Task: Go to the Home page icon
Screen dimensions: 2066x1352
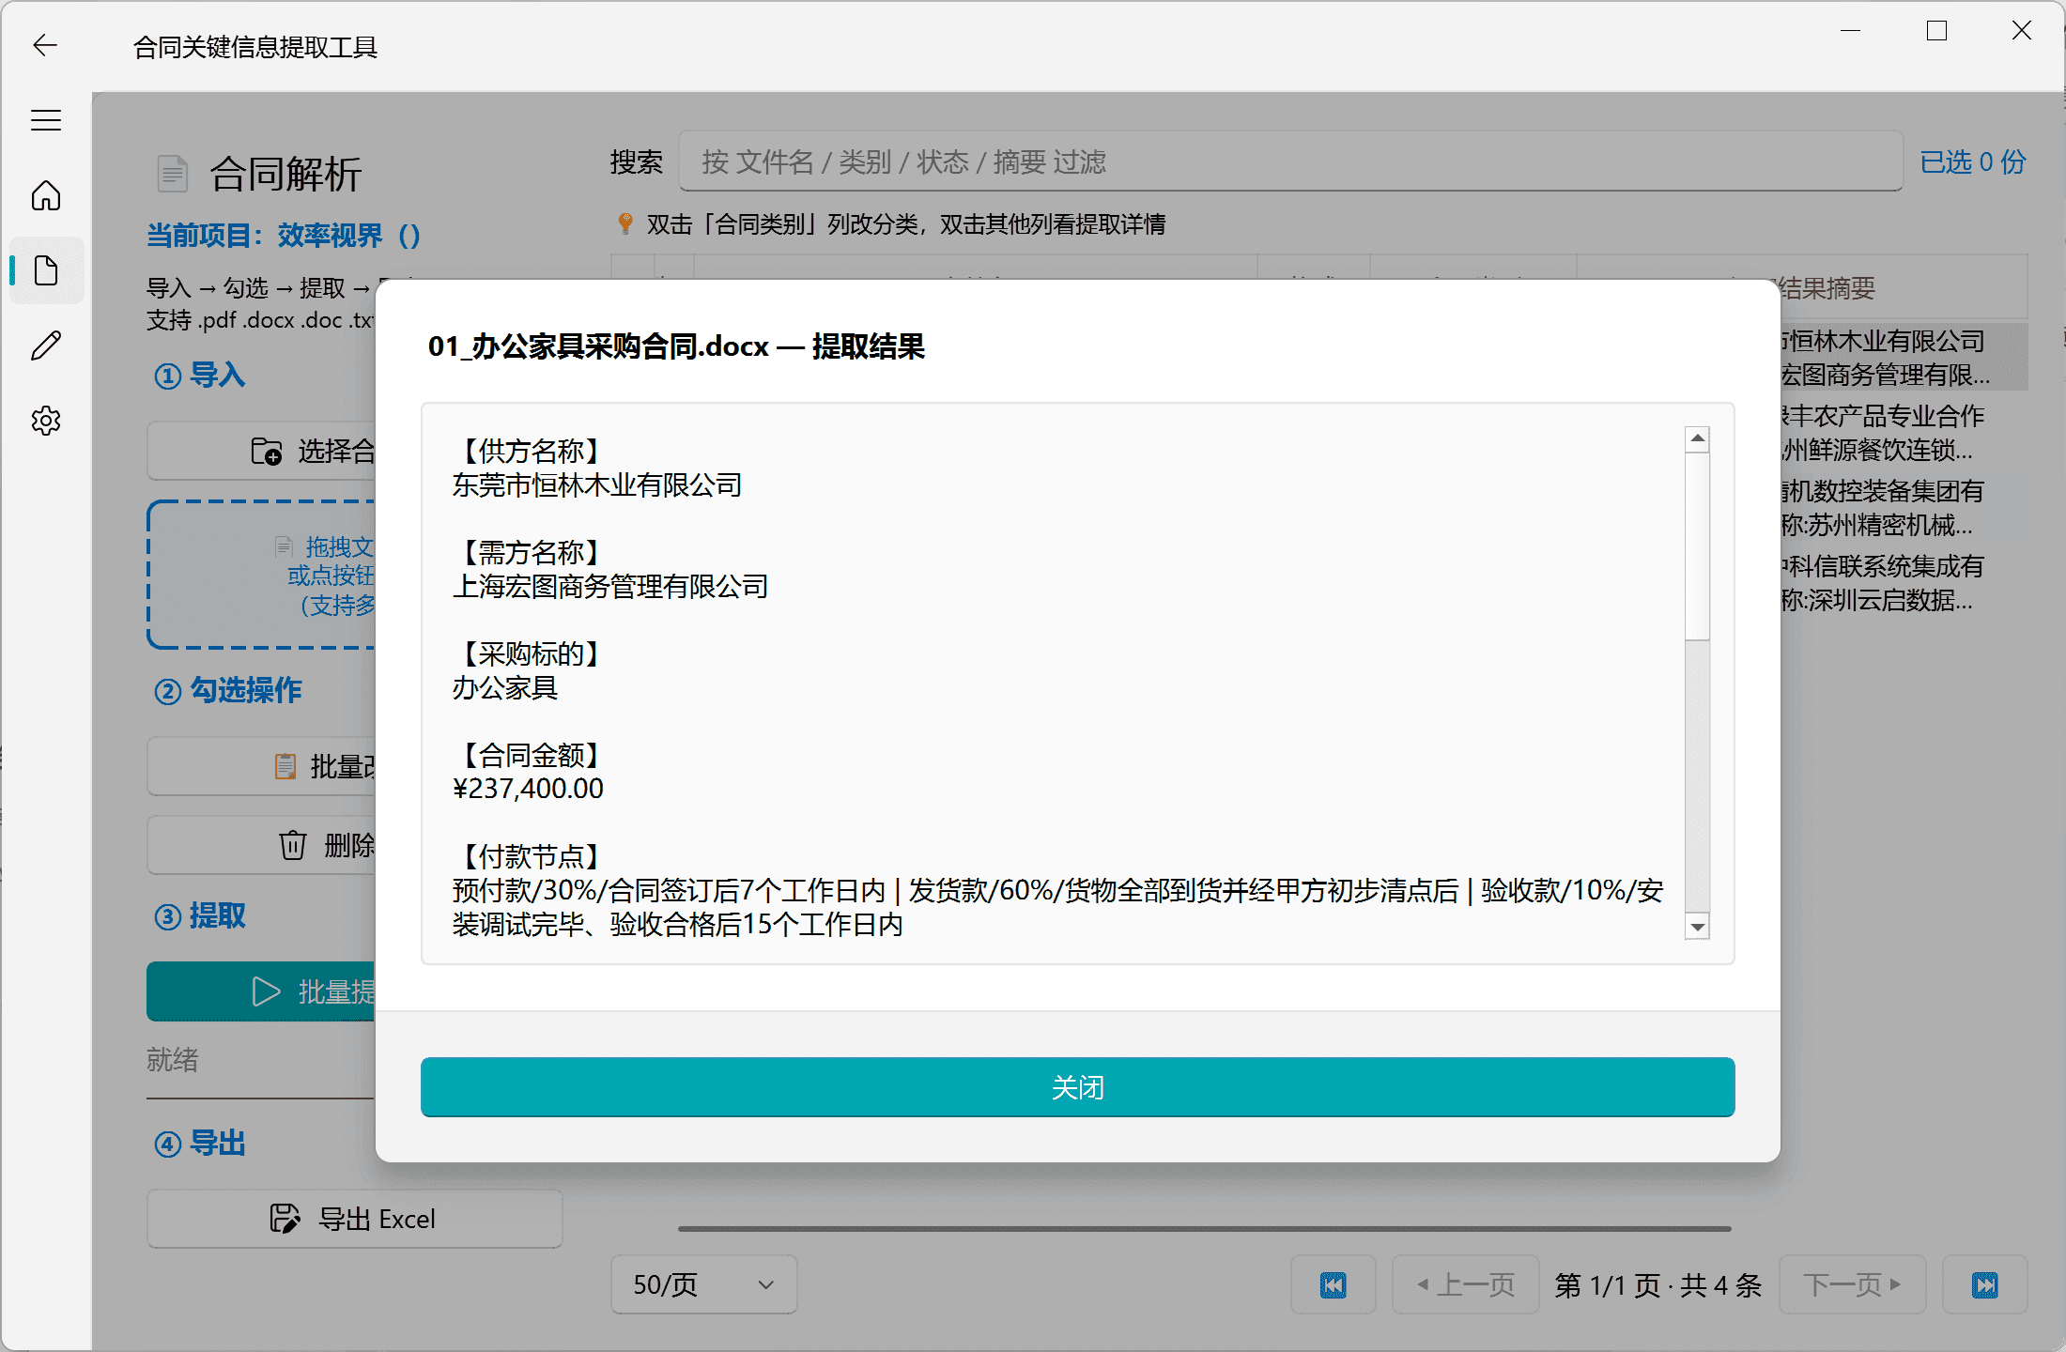Action: click(x=46, y=195)
